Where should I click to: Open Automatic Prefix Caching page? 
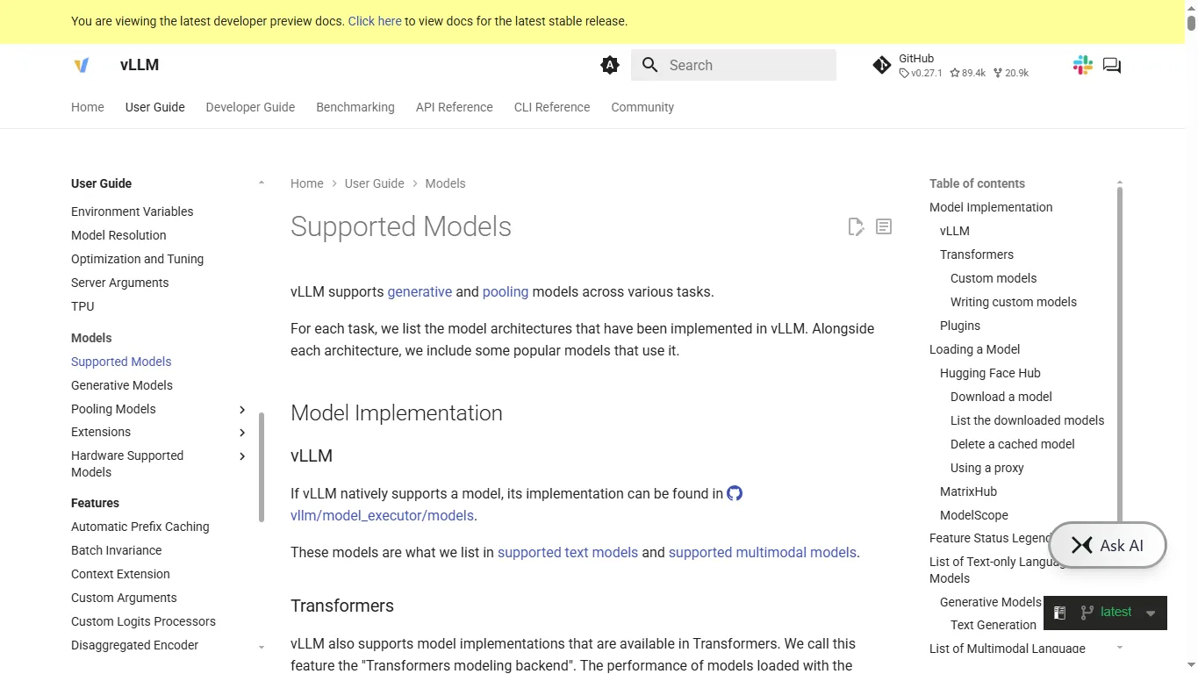[140, 527]
